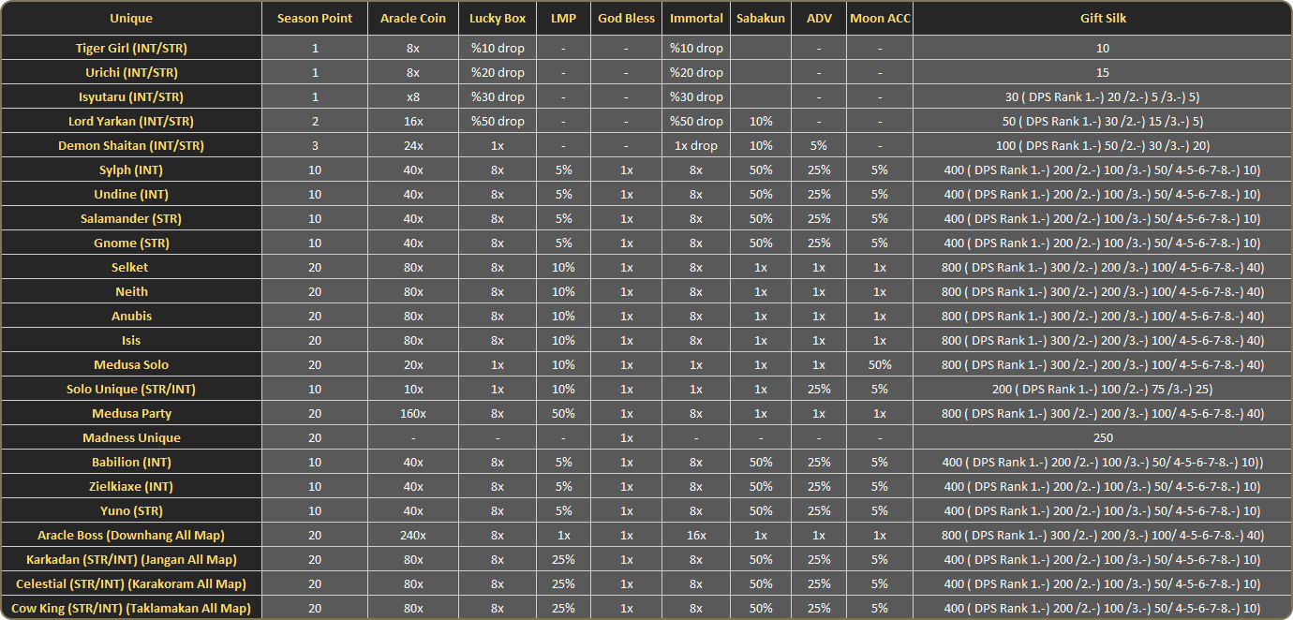Select the Sabakun column header

[761, 19]
